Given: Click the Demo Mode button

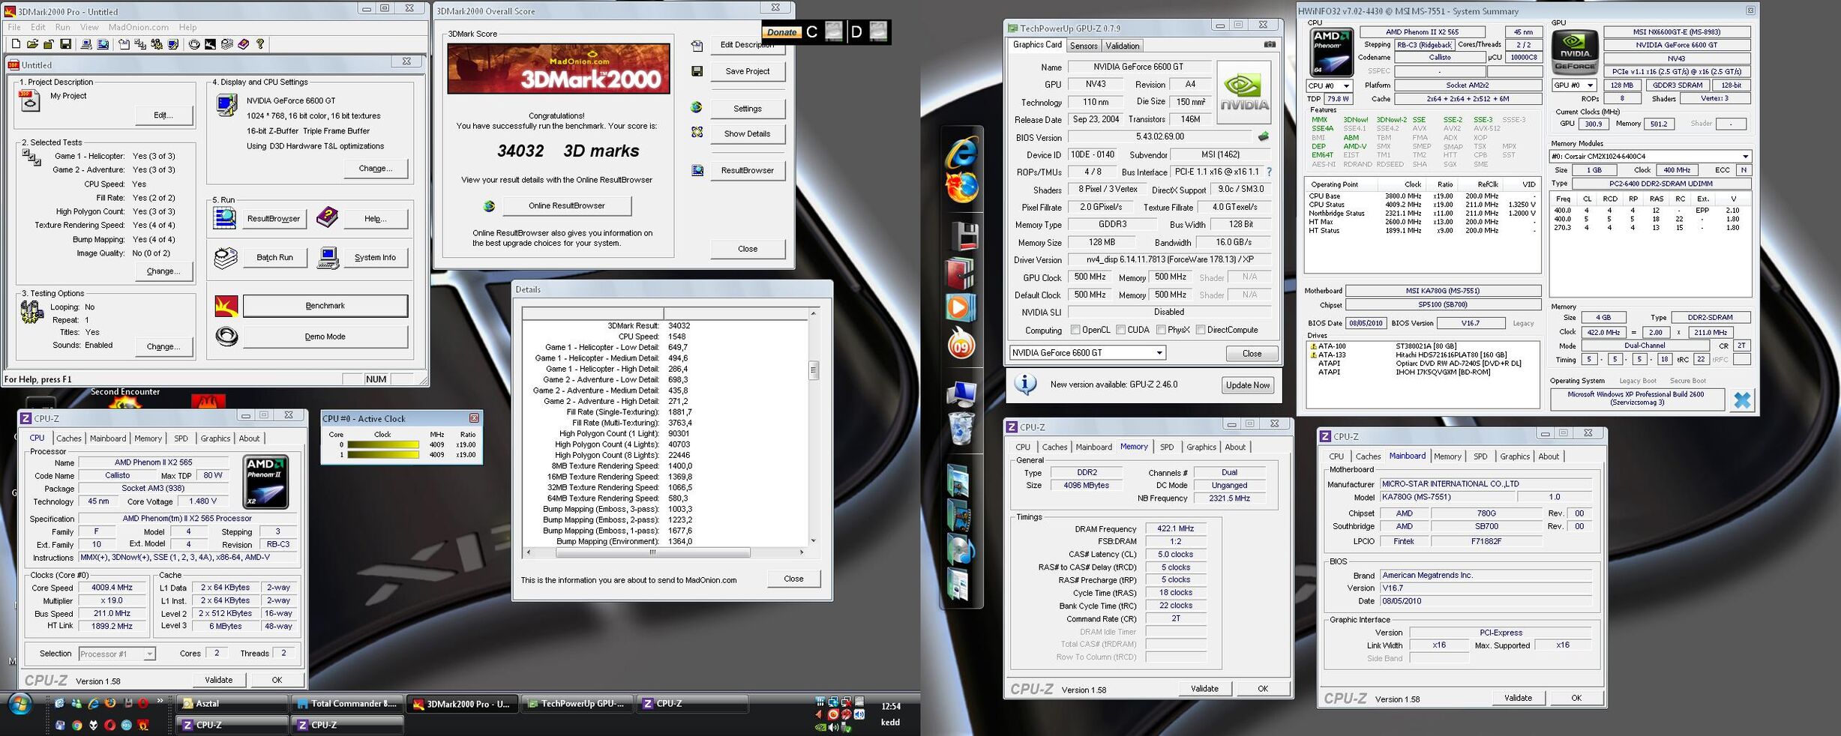Looking at the screenshot, I should pyautogui.click(x=325, y=337).
